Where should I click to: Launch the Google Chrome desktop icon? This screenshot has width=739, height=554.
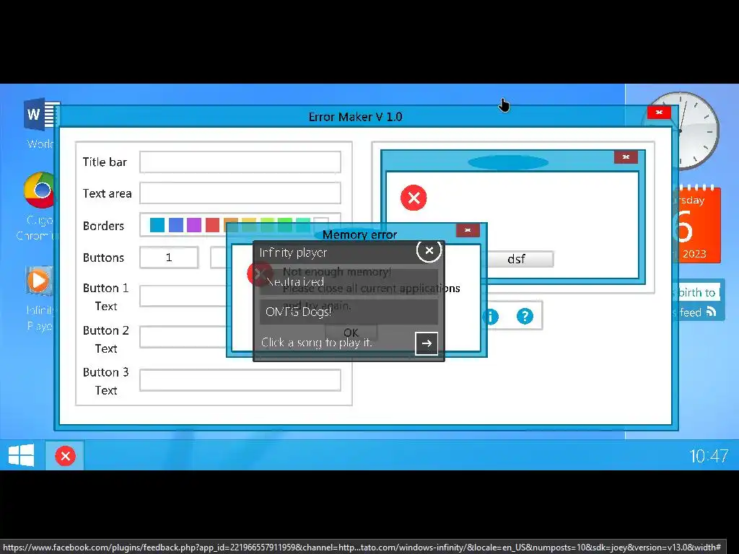40,190
